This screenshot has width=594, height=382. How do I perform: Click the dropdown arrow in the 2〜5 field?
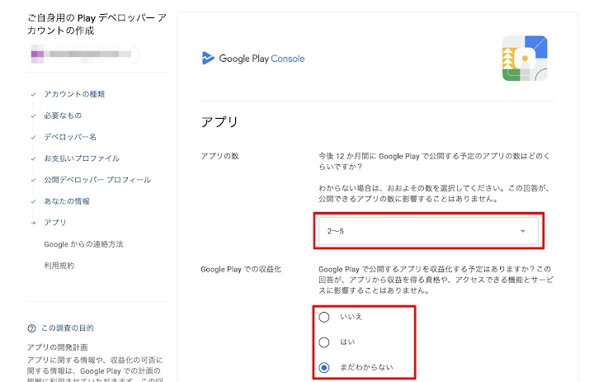[x=523, y=231]
